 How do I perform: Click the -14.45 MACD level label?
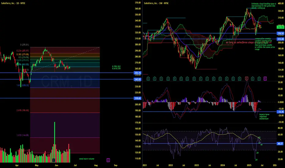click(x=280, y=112)
